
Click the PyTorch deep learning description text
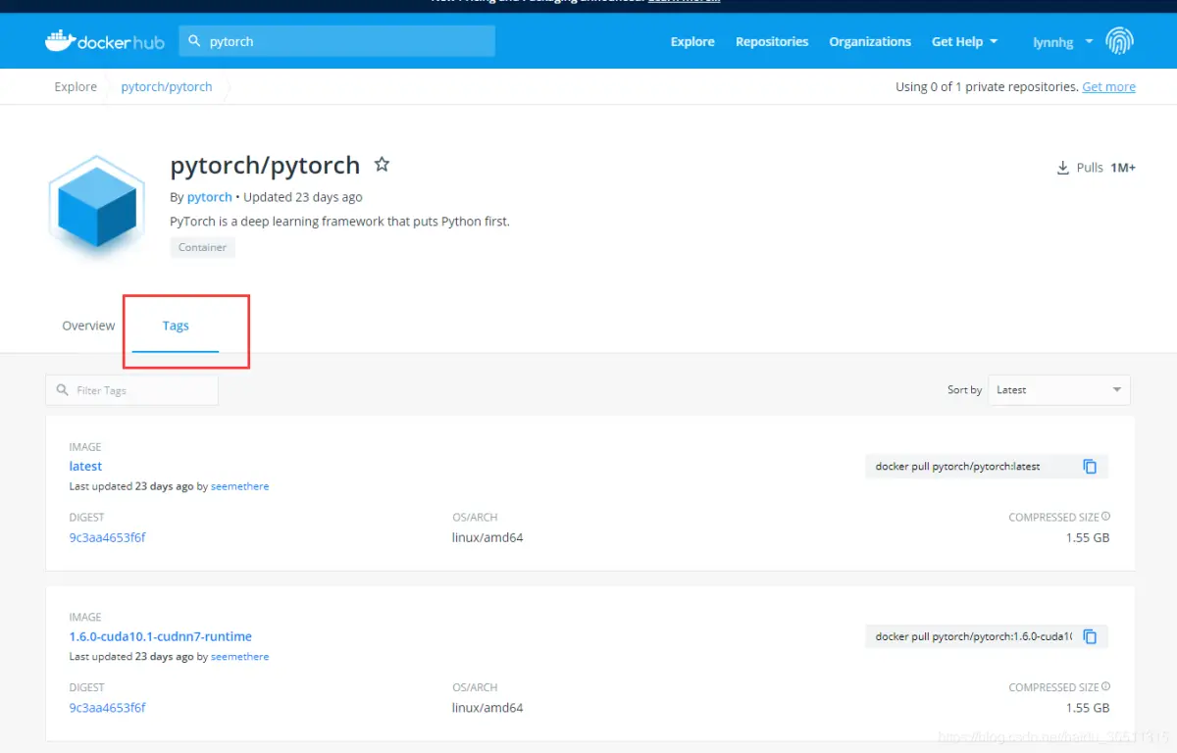[x=339, y=222]
